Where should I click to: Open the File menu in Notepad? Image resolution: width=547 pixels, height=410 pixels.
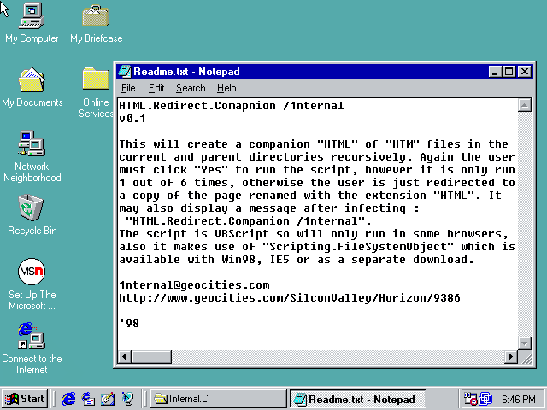[128, 88]
